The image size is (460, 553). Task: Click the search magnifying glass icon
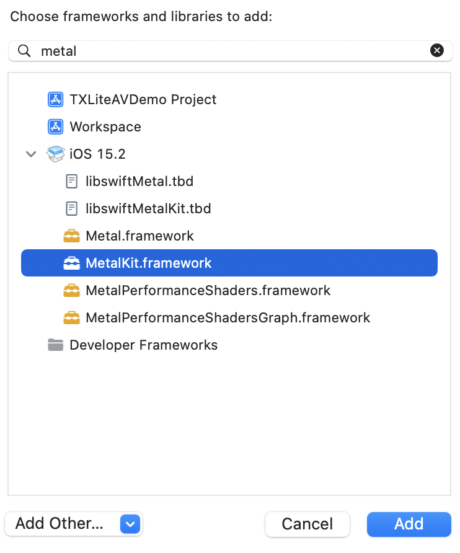coord(24,51)
